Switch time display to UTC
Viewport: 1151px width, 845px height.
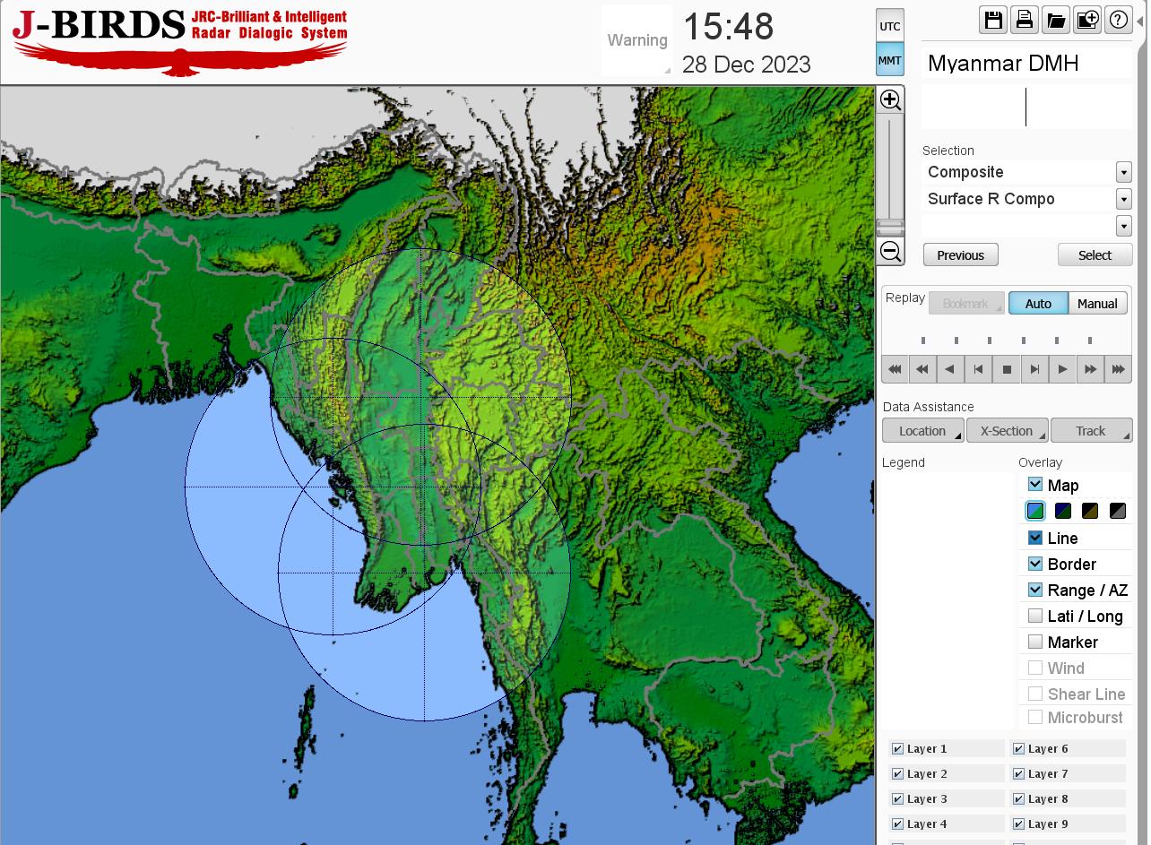(889, 26)
